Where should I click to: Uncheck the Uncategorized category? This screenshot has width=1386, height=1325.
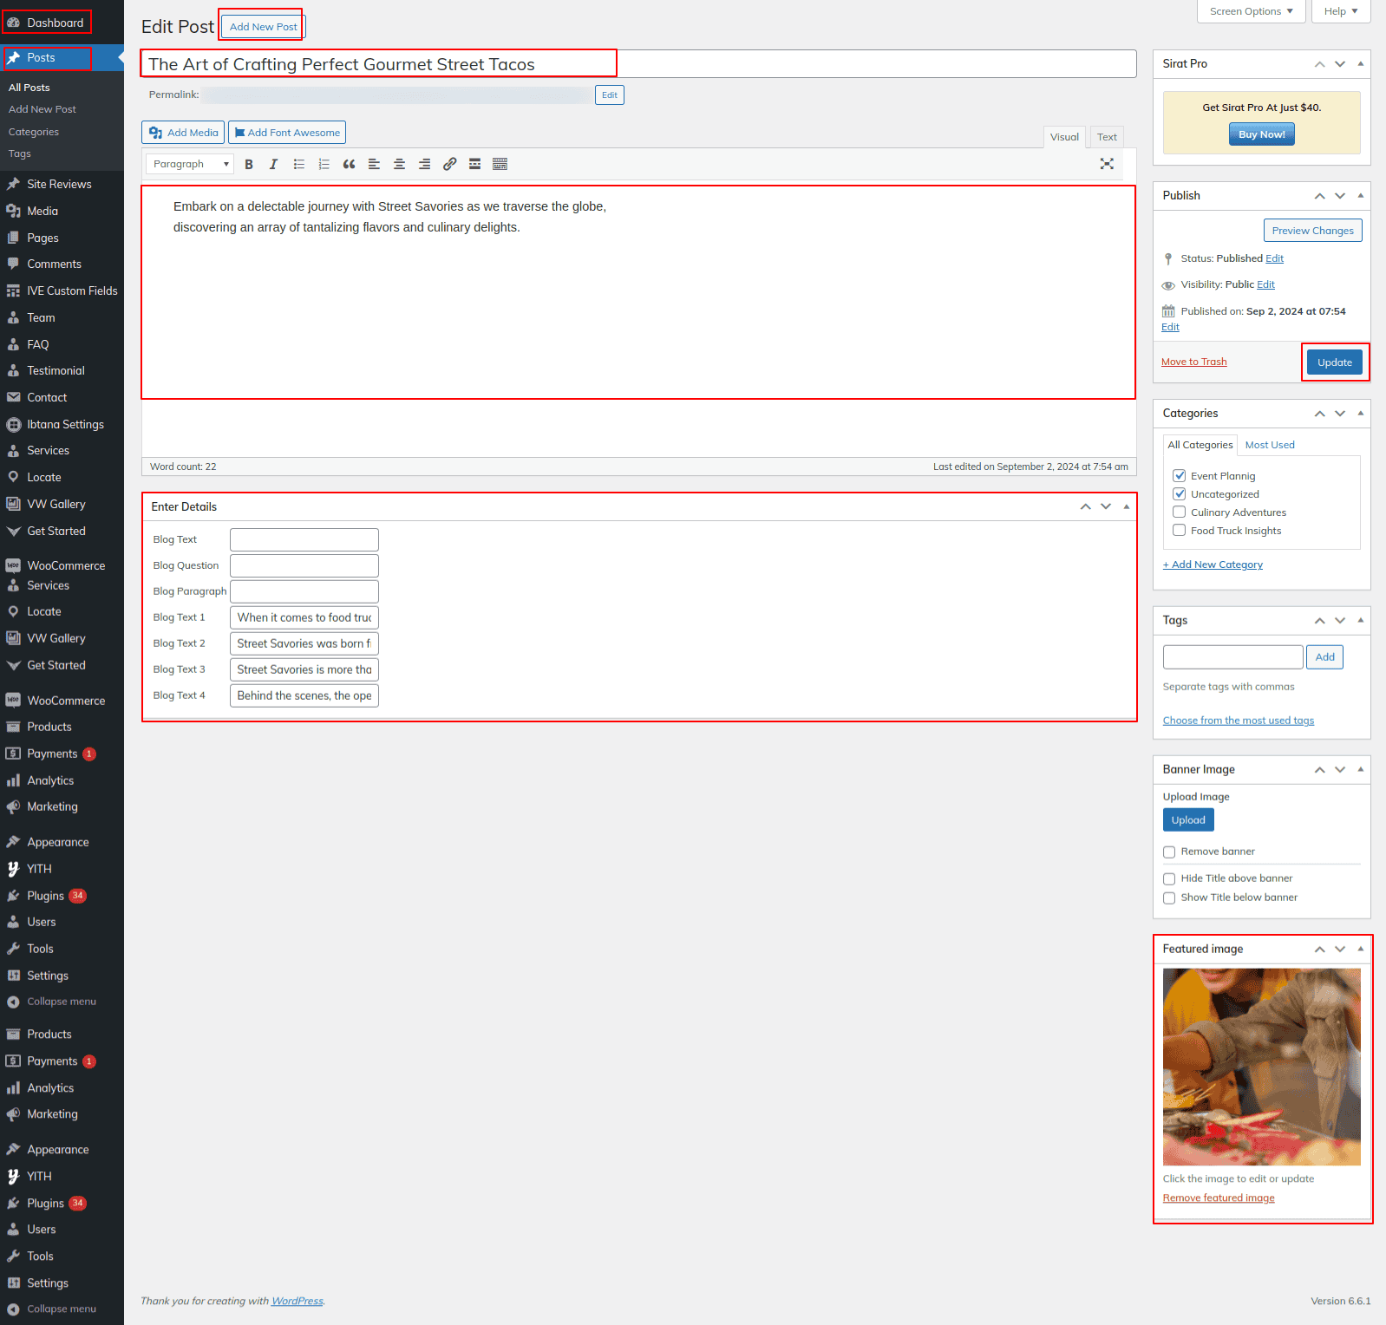[x=1179, y=494]
